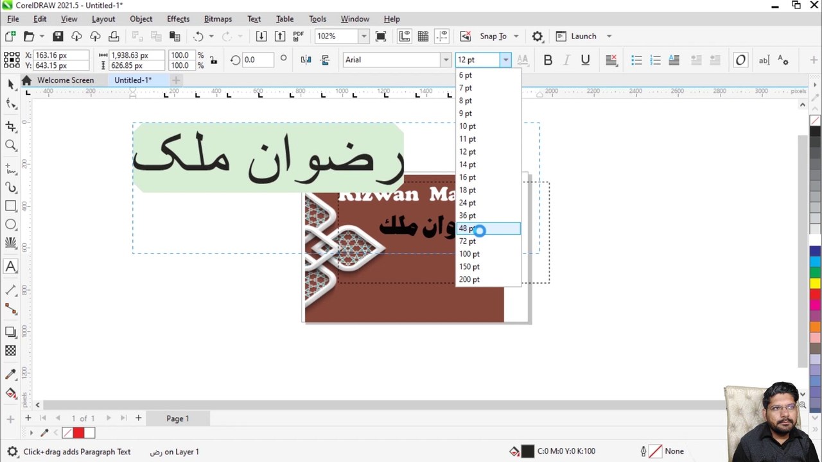Image resolution: width=822 pixels, height=462 pixels.
Task: Toggle bullet list formatting
Action: click(636, 60)
